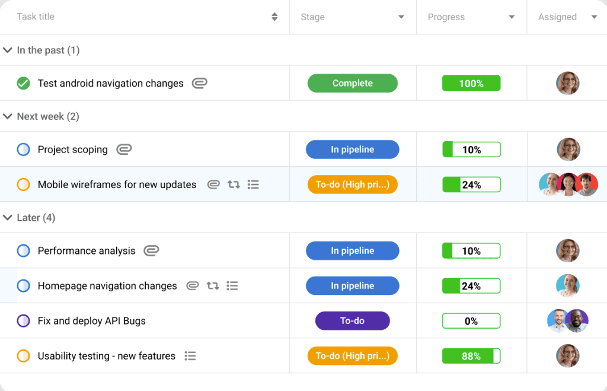Change In pipeline stage for Homepage navigation changes
The width and height of the screenshot is (607, 391).
(353, 286)
